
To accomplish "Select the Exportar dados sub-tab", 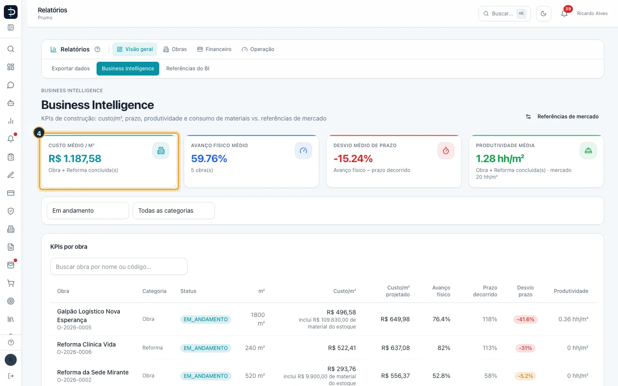I will 71,69.
